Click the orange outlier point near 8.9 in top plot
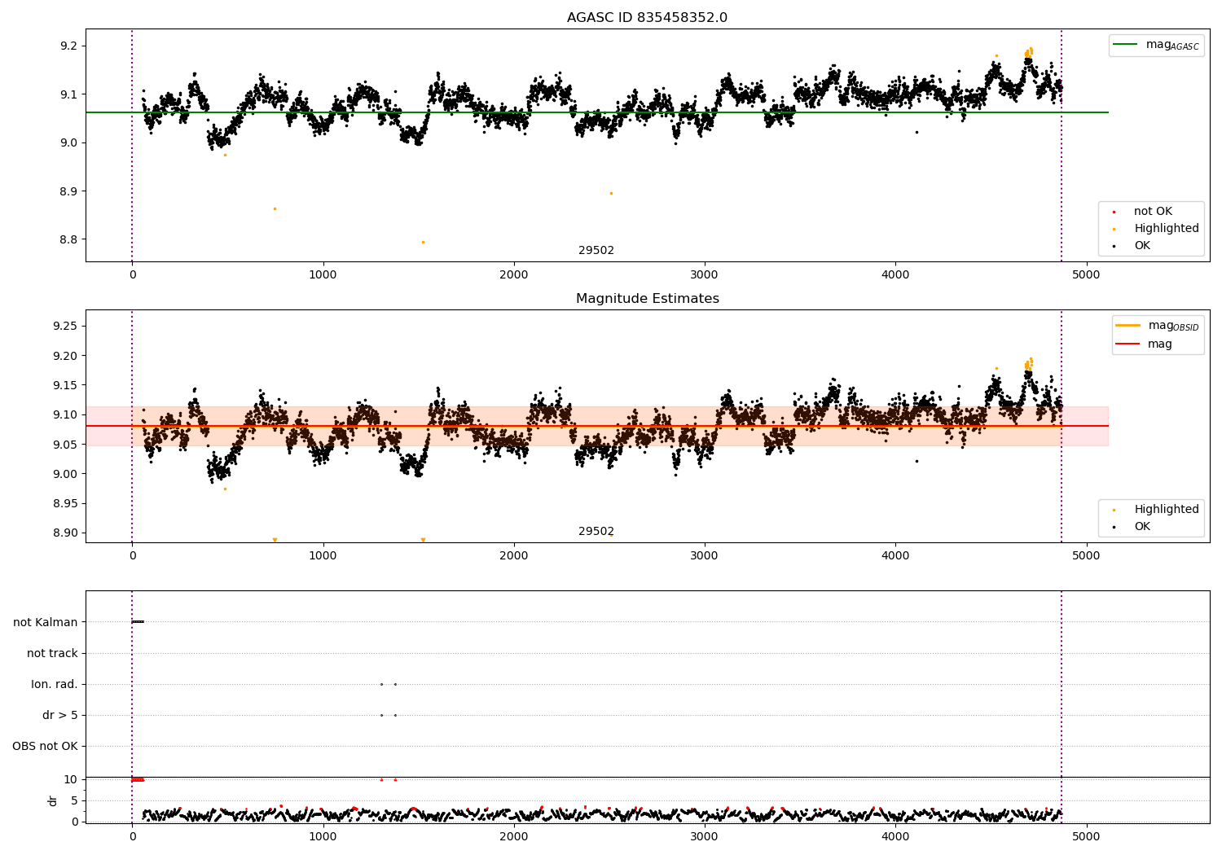 click(x=611, y=193)
